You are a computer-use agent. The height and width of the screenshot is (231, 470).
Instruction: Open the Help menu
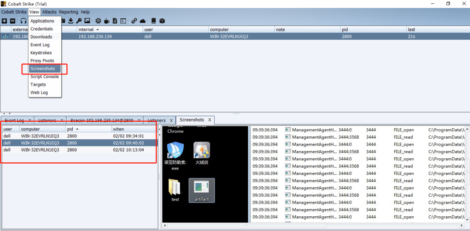tap(85, 12)
